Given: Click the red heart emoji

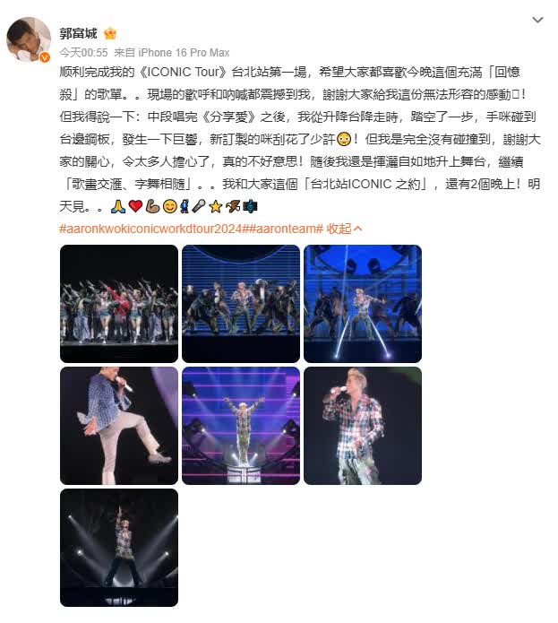Looking at the screenshot, I should (x=136, y=206).
